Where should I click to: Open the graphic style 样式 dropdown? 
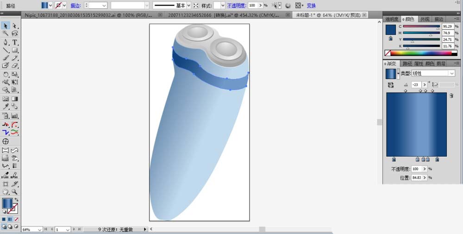223,5
